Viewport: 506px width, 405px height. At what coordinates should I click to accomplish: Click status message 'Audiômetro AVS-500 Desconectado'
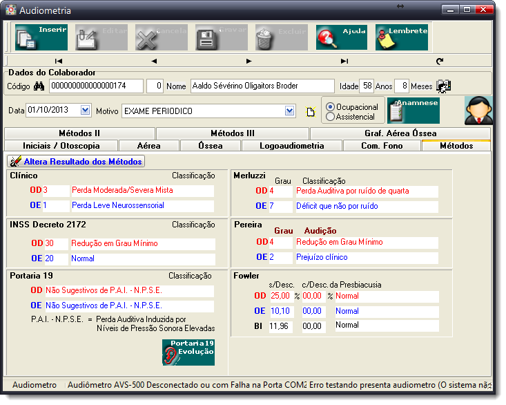186,385
